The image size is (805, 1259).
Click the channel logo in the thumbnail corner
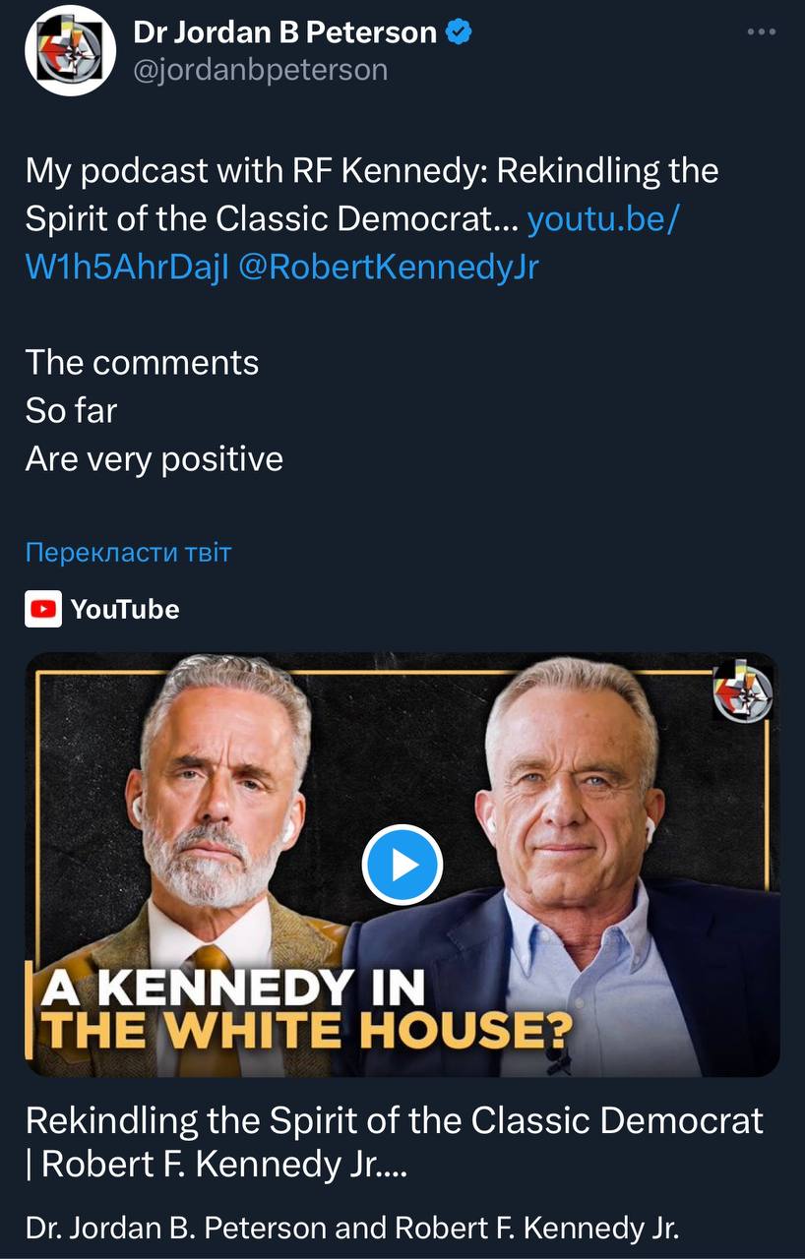(x=743, y=693)
